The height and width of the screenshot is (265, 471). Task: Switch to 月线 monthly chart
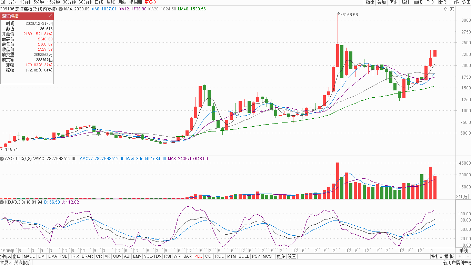122,2
